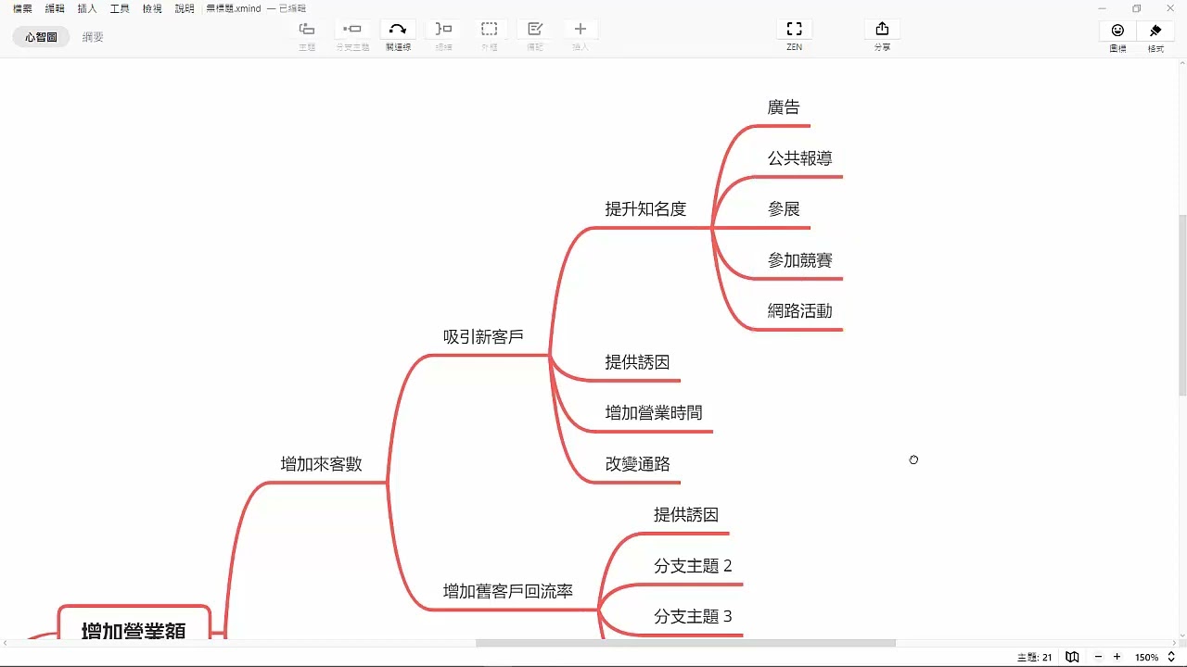Click the 心智圖 mind map button
Viewport: 1187px width, 667px height.
(41, 37)
